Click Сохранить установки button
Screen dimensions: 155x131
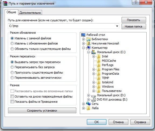[x=42, y=111]
